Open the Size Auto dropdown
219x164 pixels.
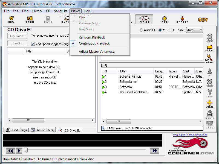[x=195, y=30]
